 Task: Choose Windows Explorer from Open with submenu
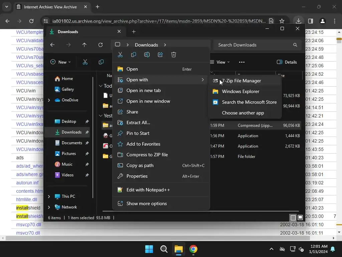click(245, 91)
